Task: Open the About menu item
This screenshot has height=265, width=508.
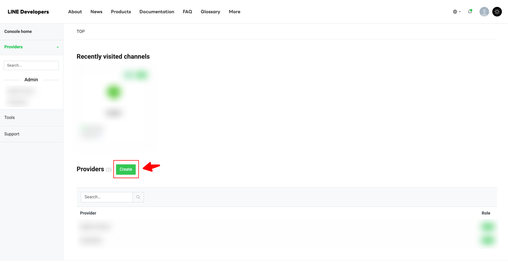Action: click(x=75, y=12)
